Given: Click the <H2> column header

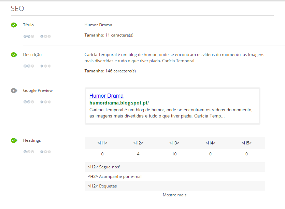Looking at the screenshot, I should 138,143.
